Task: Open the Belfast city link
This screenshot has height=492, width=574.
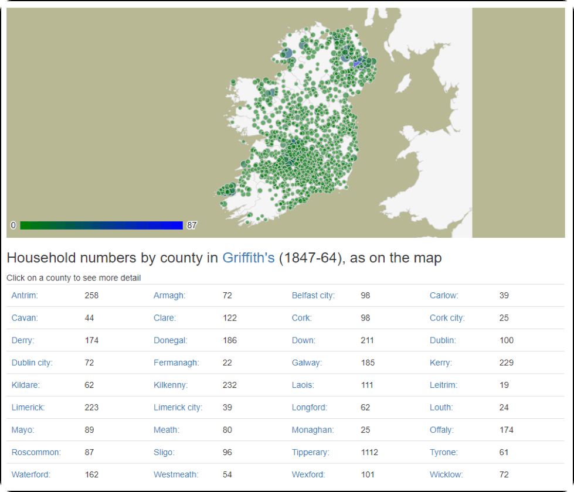Action: pos(313,296)
